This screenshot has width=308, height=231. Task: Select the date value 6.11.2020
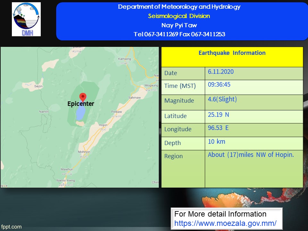point(221,72)
